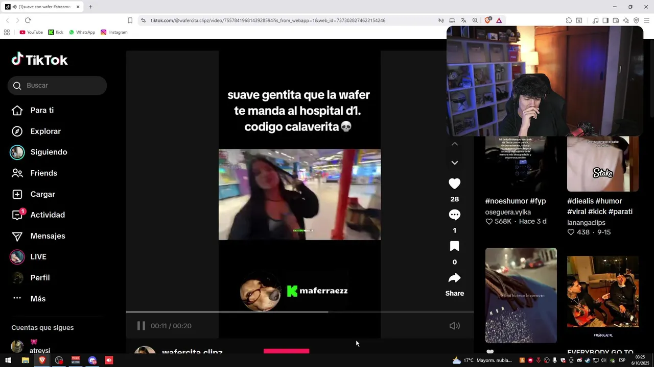The width and height of the screenshot is (654, 367).
Task: Go to Siguiendo feed
Action: tap(49, 152)
